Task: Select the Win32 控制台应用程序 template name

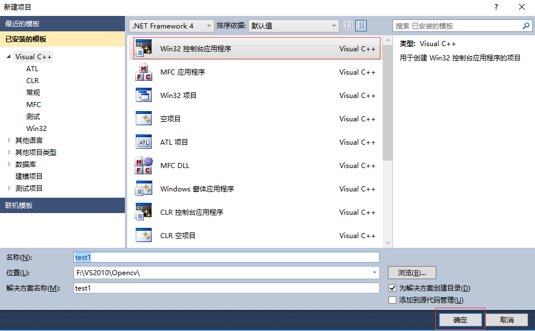Action: coord(196,49)
